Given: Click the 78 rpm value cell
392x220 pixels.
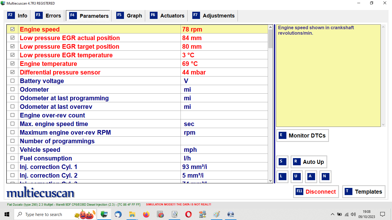Looking at the screenshot, I should (224, 29).
